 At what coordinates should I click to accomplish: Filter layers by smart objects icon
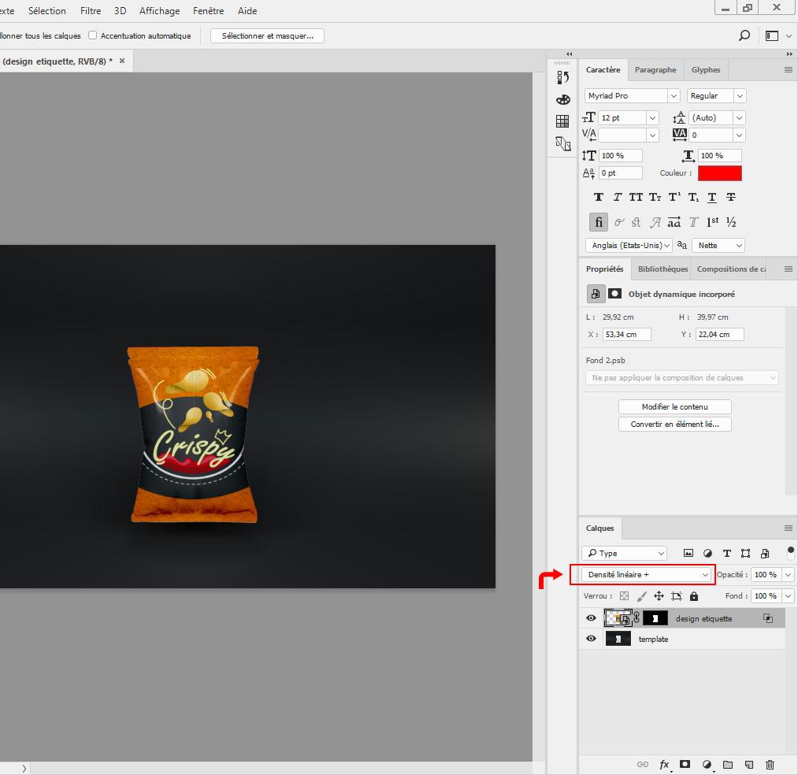click(x=765, y=553)
